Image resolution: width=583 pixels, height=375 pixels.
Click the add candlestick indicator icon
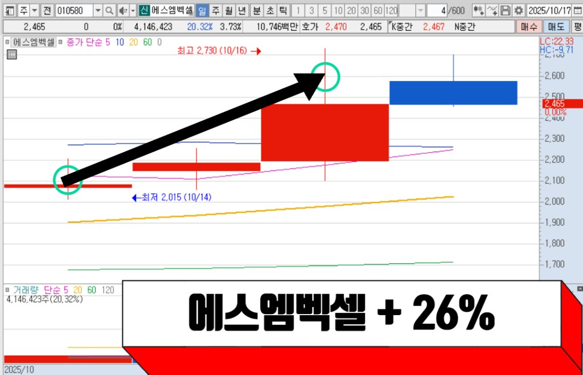(x=479, y=11)
